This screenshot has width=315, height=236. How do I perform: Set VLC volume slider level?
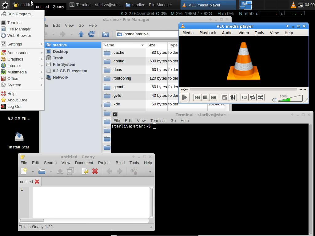coord(290,98)
